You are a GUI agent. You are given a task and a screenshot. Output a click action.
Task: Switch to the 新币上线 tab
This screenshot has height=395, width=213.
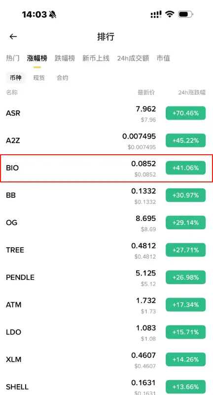[96, 58]
